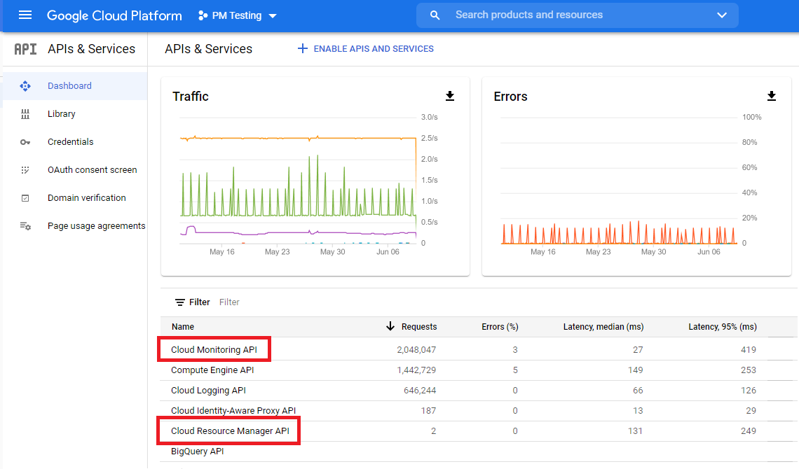
Task: Open the Cloud Monitoring API details
Action: [214, 349]
